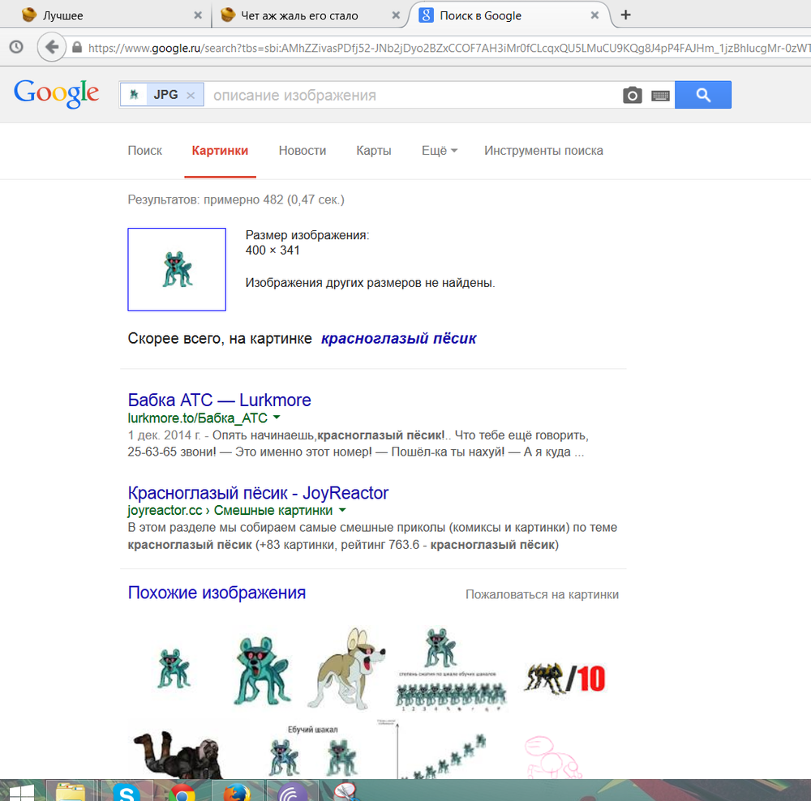Close the 'Лучшее' tab
Screen dimensions: 811x801
(198, 15)
